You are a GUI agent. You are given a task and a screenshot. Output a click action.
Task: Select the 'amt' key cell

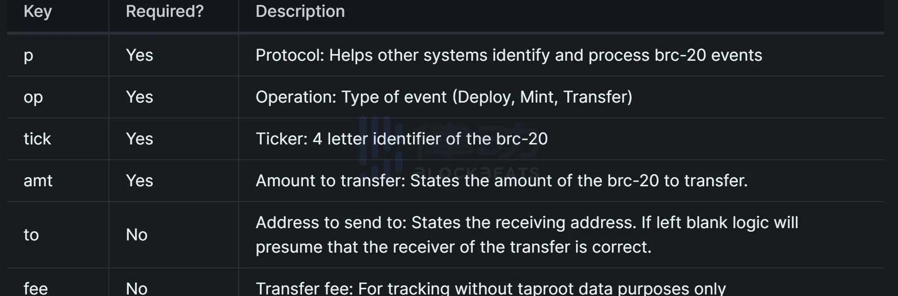tap(38, 181)
